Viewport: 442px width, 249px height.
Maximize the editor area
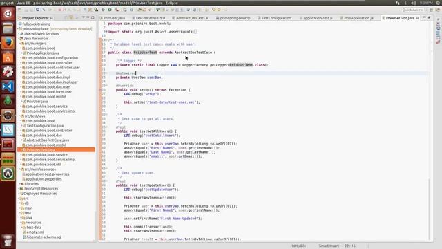click(429, 17)
